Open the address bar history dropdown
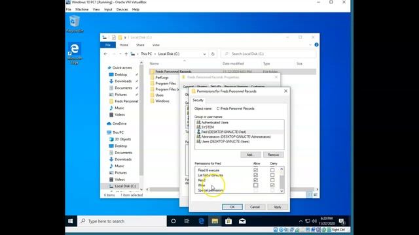Image resolution: width=419 pixels, height=235 pixels. point(204,54)
